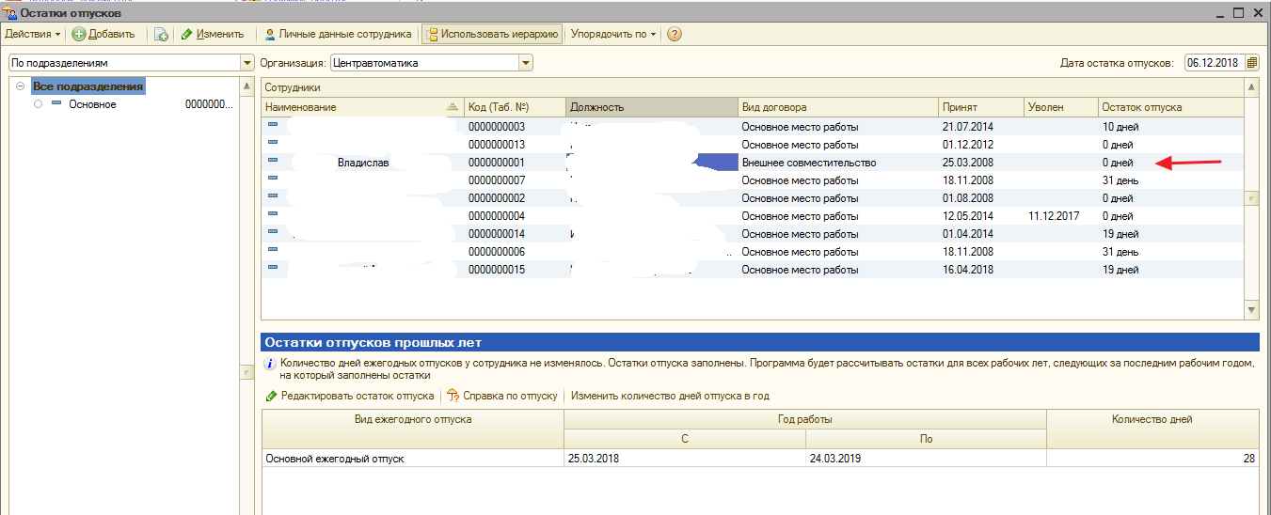
Task: Open the Упорядочить по menu
Action: point(613,34)
